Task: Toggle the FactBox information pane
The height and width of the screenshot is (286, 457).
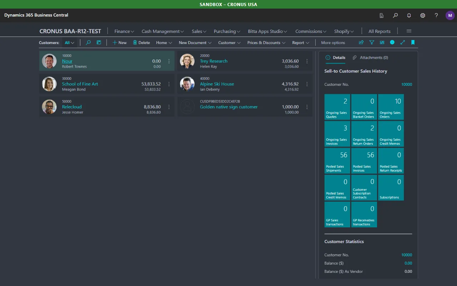Action: point(392,42)
